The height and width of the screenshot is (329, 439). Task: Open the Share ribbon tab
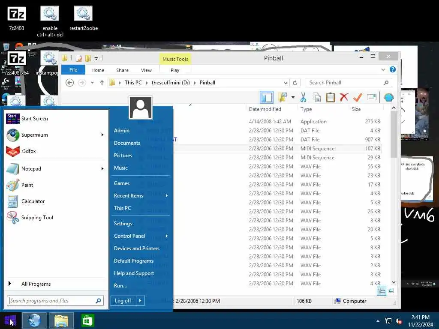click(x=122, y=70)
